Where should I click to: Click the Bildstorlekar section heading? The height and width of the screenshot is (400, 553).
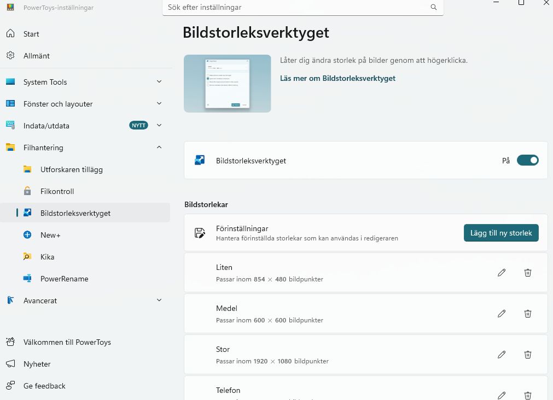click(x=206, y=204)
